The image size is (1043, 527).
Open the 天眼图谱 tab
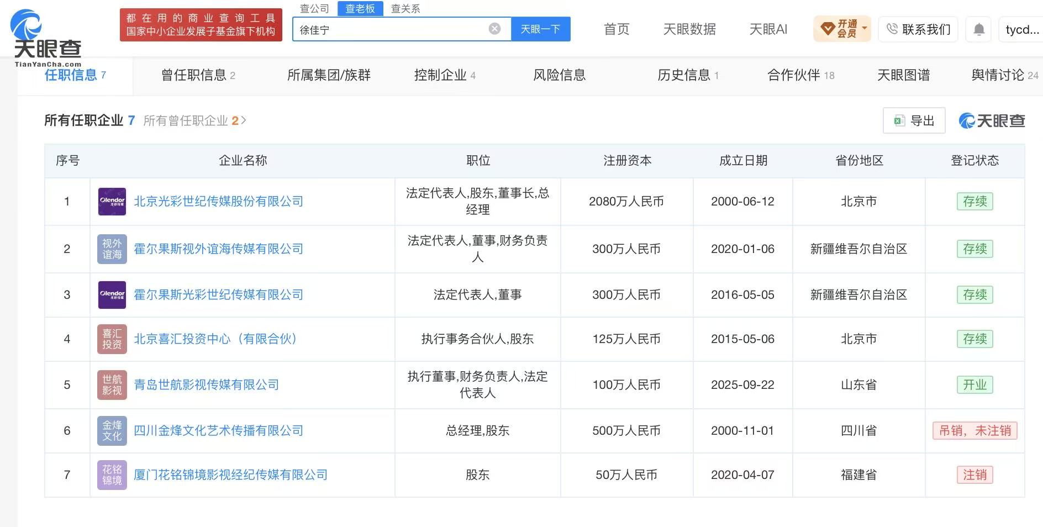(x=903, y=75)
